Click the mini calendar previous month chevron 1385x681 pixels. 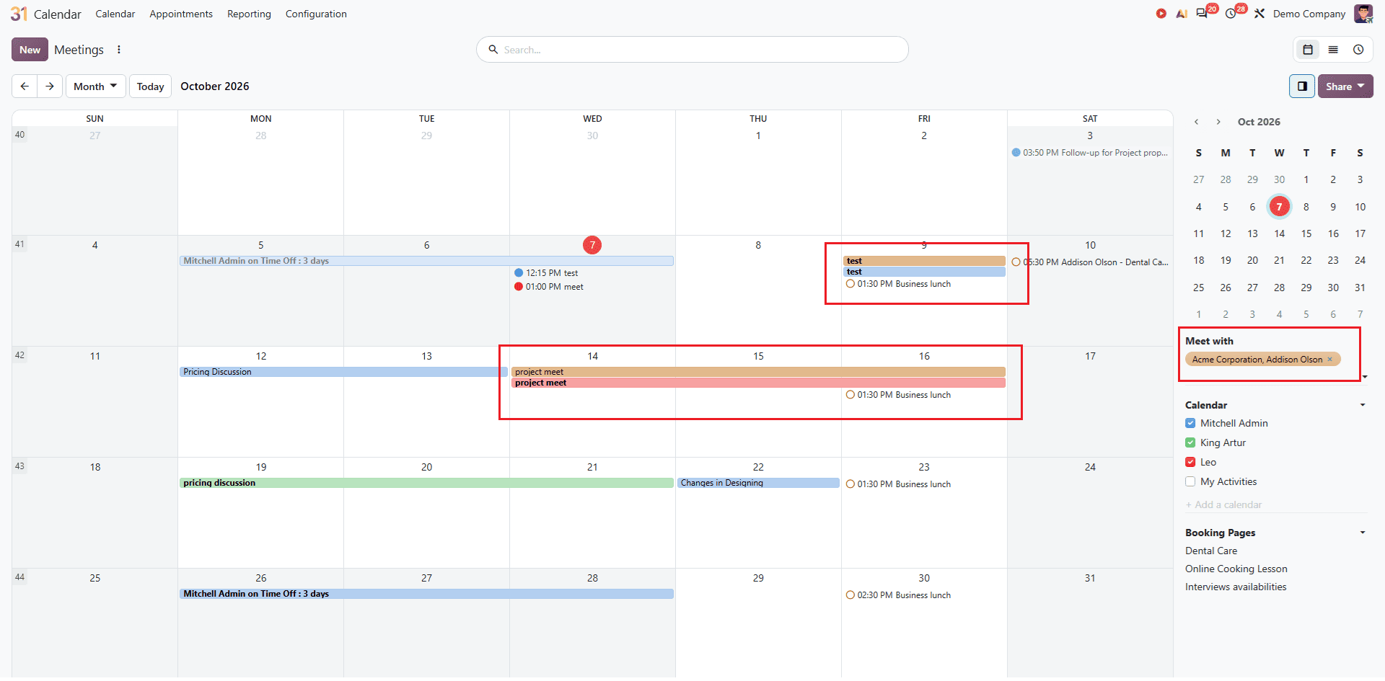pos(1197,122)
